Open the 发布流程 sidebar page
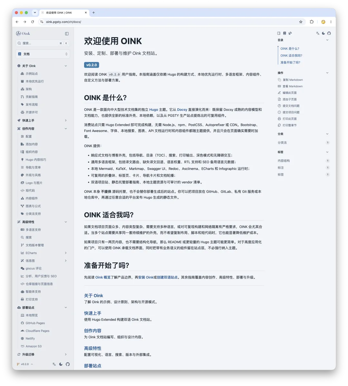Viewport: 348px width, 386px height. (x=32, y=104)
